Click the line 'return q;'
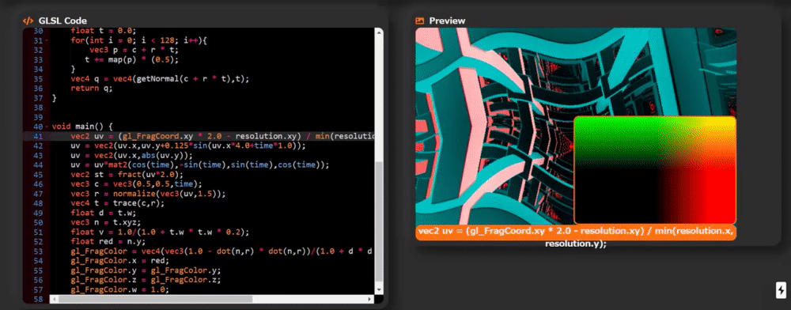The height and width of the screenshot is (310, 791). [x=92, y=89]
